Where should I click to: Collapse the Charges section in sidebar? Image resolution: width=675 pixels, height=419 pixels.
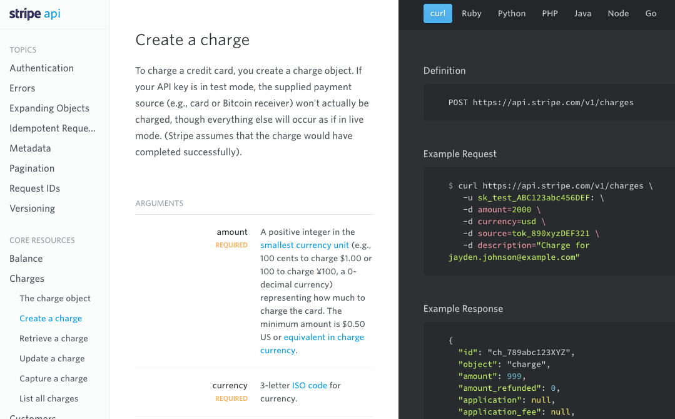(x=27, y=279)
